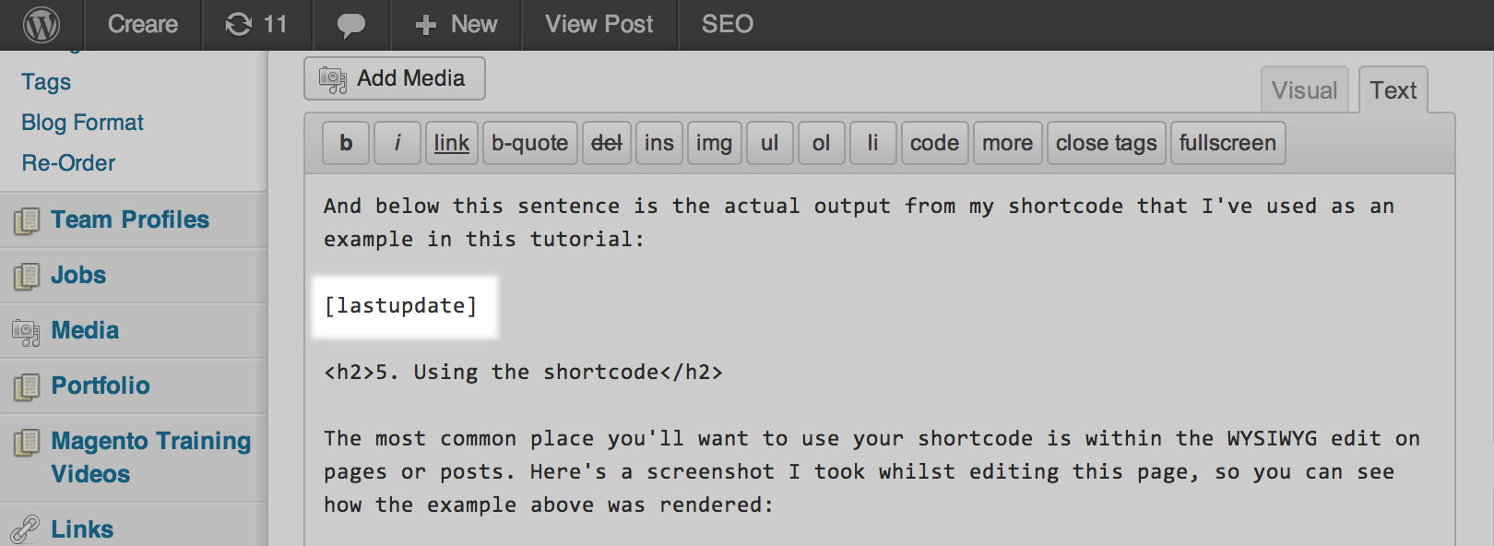Open the SEO menu in the admin bar
Viewport: 1494px width, 546px height.
728,25
